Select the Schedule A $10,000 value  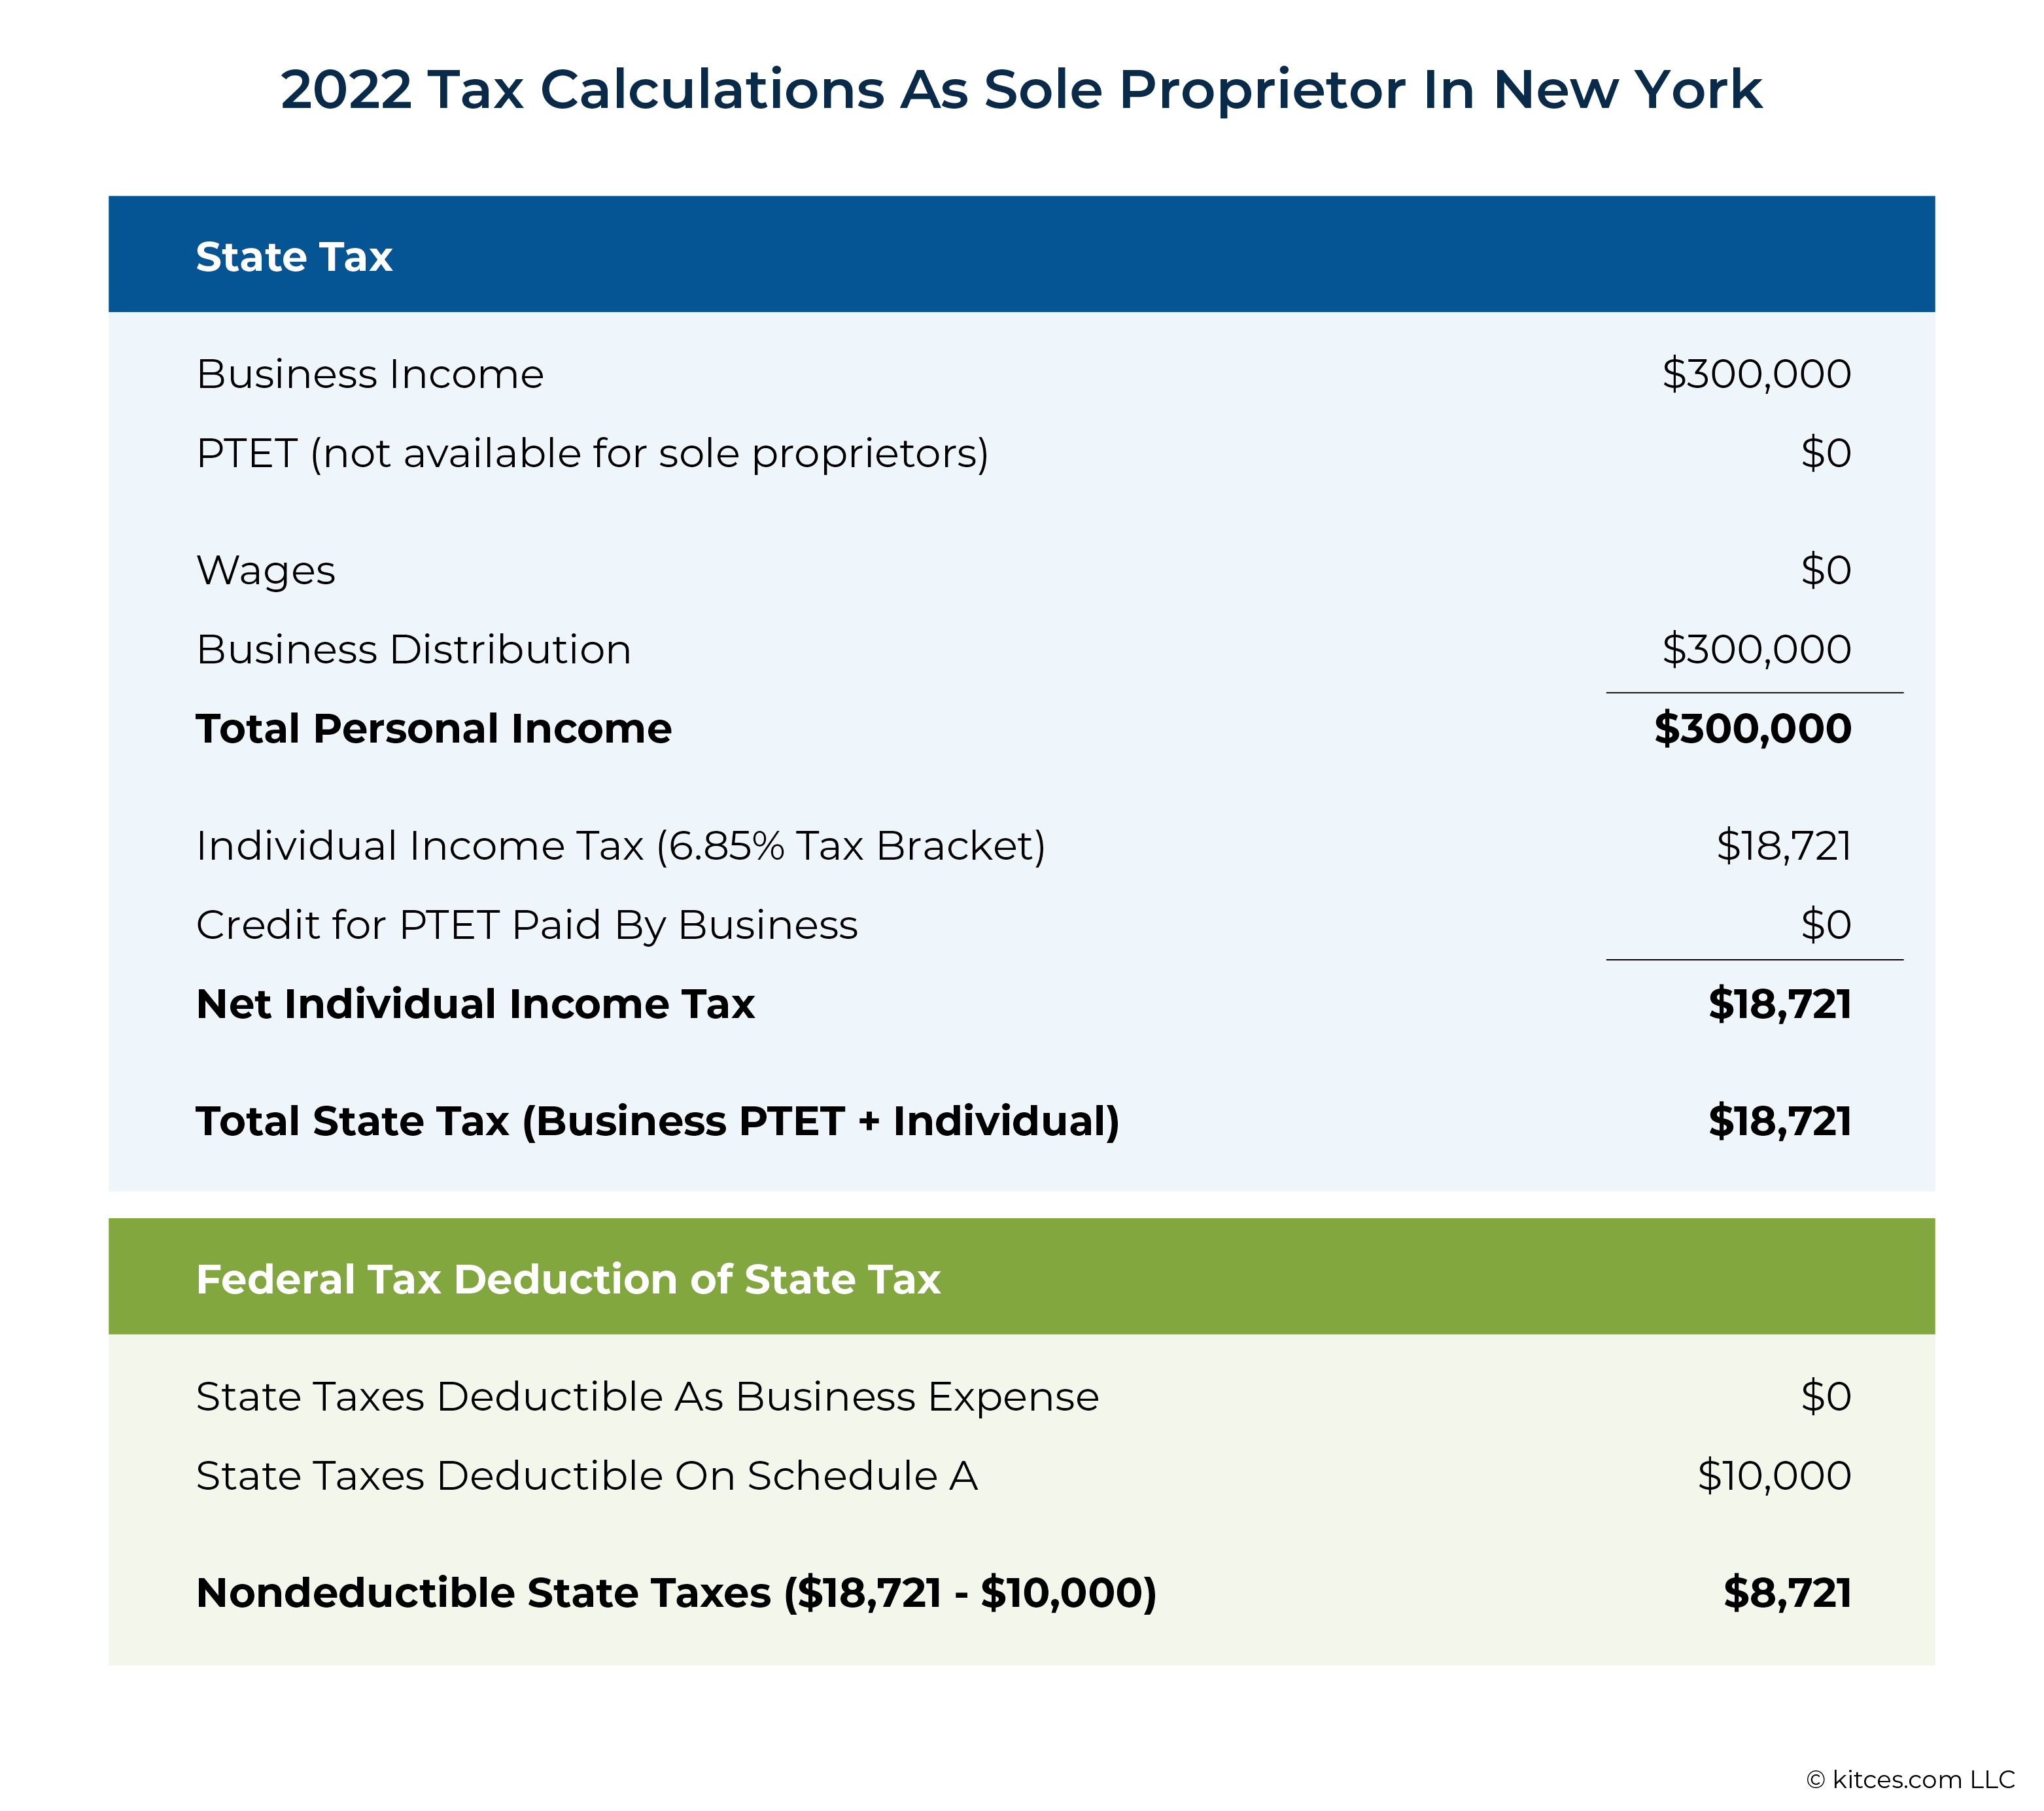(1774, 1476)
